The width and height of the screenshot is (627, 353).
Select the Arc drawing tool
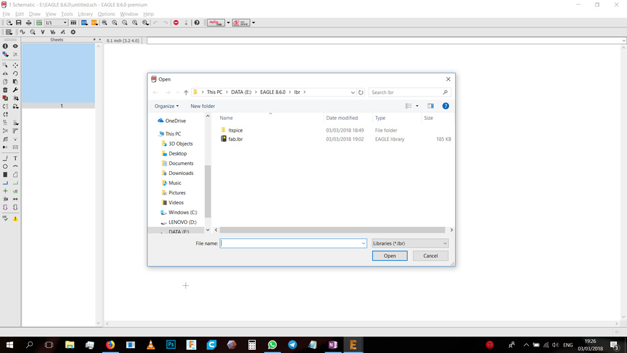tap(15, 166)
